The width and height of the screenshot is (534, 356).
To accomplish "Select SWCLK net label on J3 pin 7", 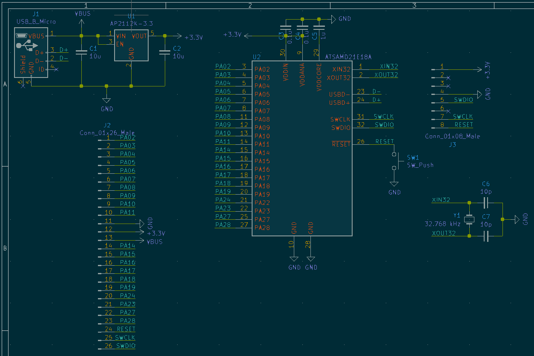I will pos(463,117).
